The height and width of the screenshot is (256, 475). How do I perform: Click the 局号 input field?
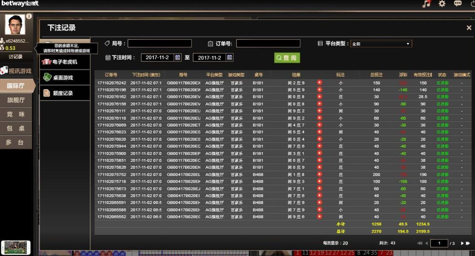click(160, 43)
